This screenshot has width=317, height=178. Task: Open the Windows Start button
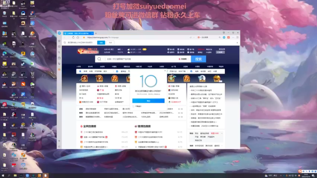3,176
